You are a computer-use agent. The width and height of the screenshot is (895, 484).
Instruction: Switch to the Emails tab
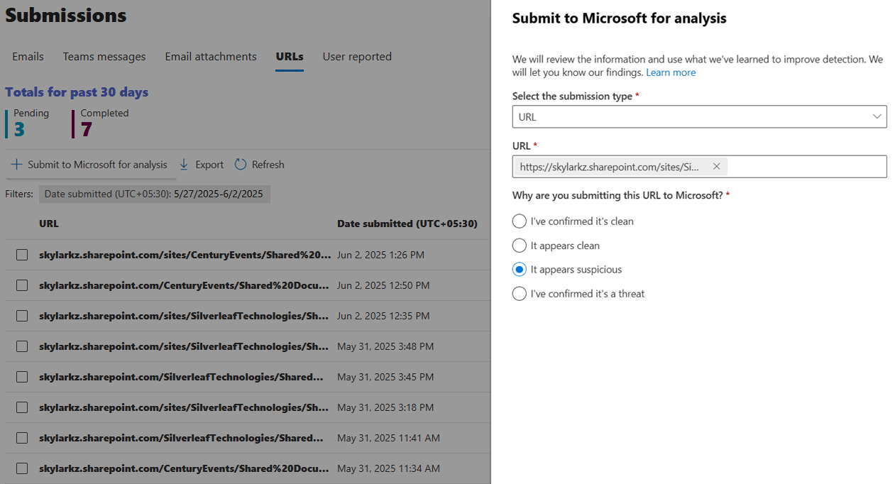click(27, 56)
